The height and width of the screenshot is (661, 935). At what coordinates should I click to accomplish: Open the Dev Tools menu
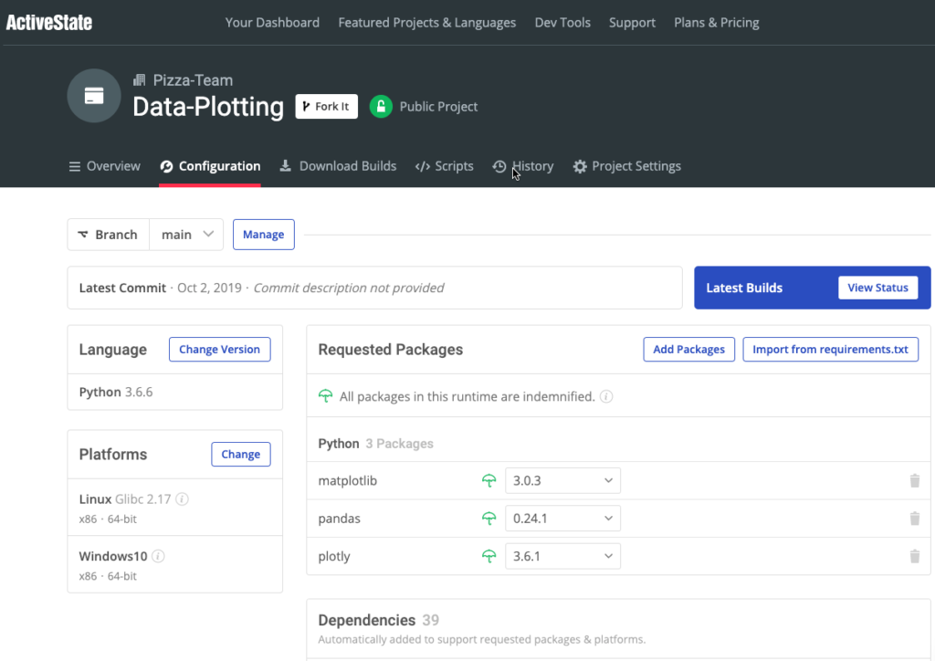pos(562,22)
